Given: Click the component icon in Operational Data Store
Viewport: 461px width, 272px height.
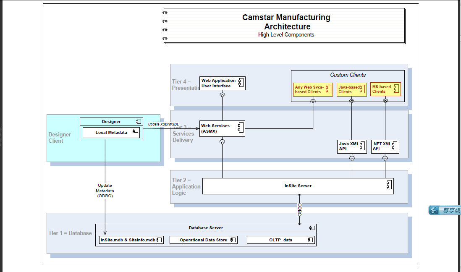Looking at the screenshot, I should tap(233, 240).
